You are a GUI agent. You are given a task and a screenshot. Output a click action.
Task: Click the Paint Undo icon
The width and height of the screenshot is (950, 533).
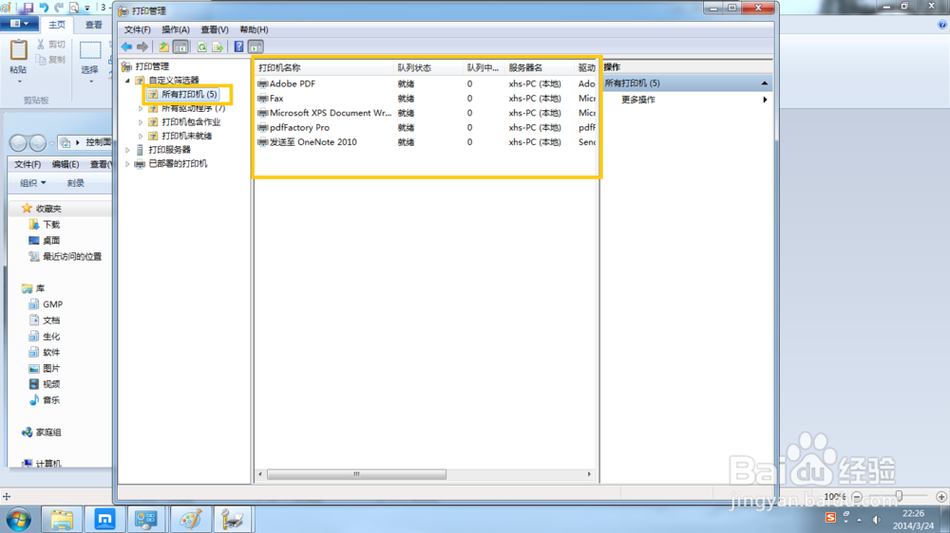44,8
